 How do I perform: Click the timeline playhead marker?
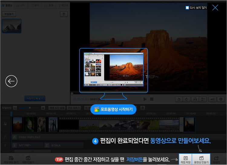[x=11, y=114]
